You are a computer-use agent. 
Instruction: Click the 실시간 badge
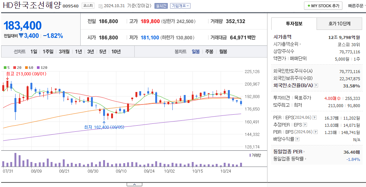pos(161,6)
